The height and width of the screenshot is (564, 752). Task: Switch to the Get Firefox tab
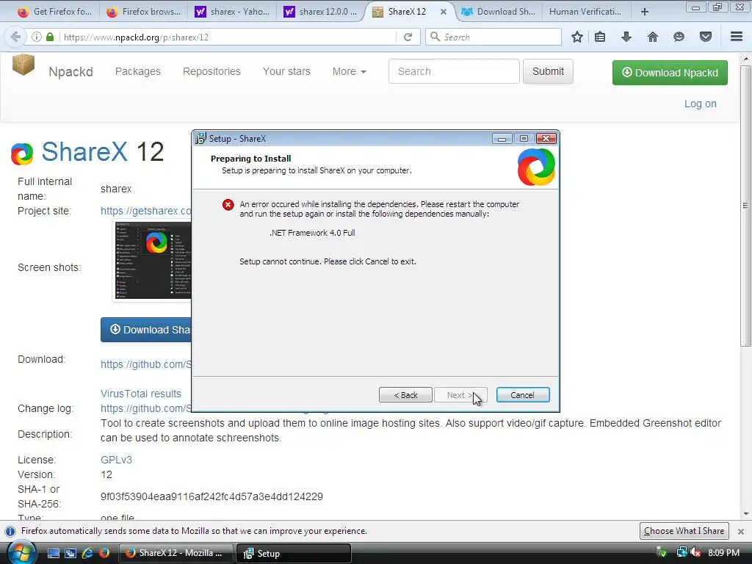pos(54,12)
